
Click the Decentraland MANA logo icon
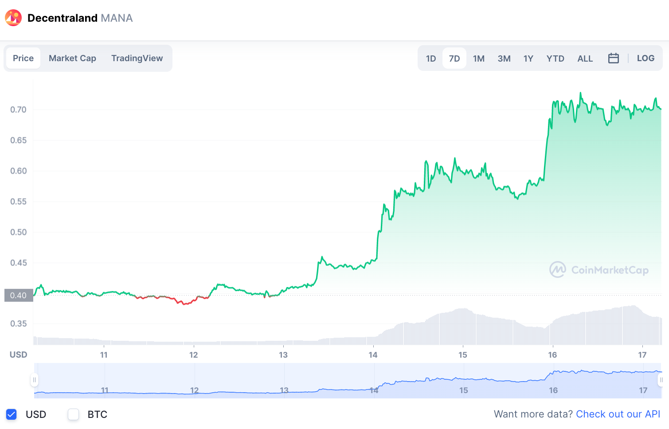[13, 18]
